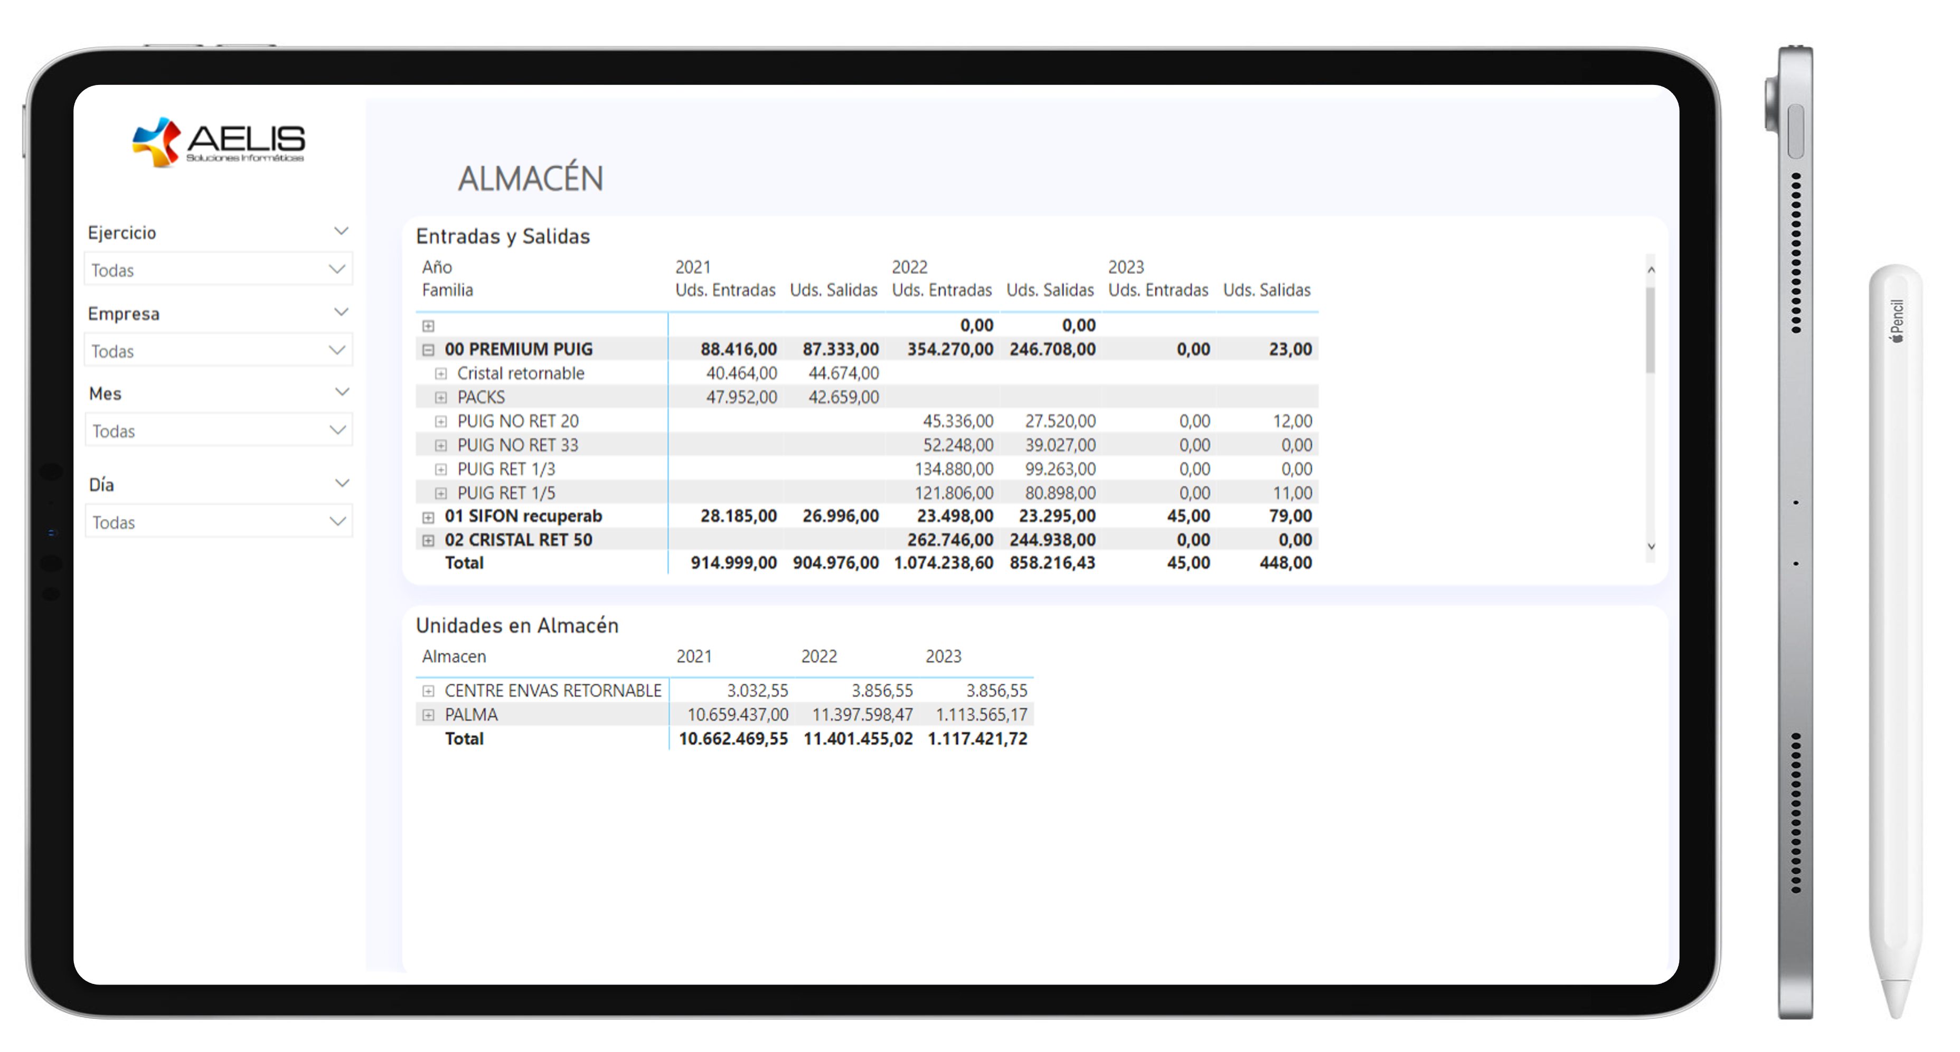This screenshot has width=1960, height=1052.
Task: Collapse the Ejercicio slicer header chevron
Action: point(342,231)
